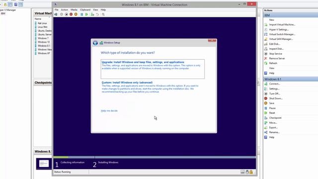This screenshot has height=179, width=318.
Task: Open Virtual Switch Manager action
Action: [x=282, y=34]
